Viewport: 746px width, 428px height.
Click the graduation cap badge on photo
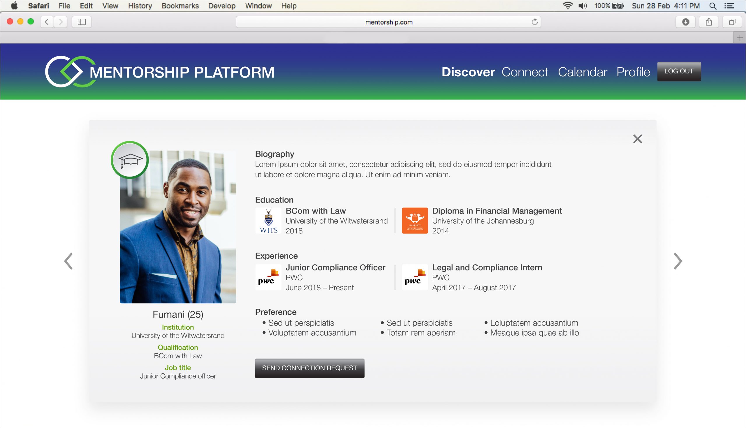pos(130,160)
